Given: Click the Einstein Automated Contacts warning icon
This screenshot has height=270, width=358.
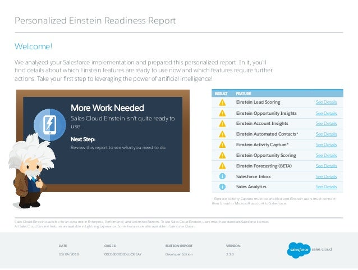Looking at the screenshot, I should pyautogui.click(x=222, y=134).
